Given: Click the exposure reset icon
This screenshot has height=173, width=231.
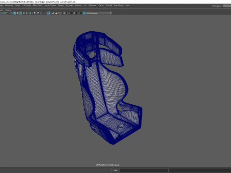Looking at the screenshot, I should click(x=64, y=13).
